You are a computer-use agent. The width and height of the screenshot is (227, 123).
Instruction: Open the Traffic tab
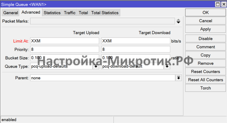(x=70, y=13)
